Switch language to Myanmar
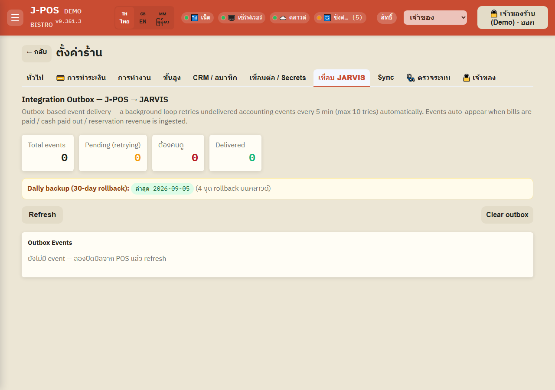This screenshot has width=555, height=390. coord(163,18)
